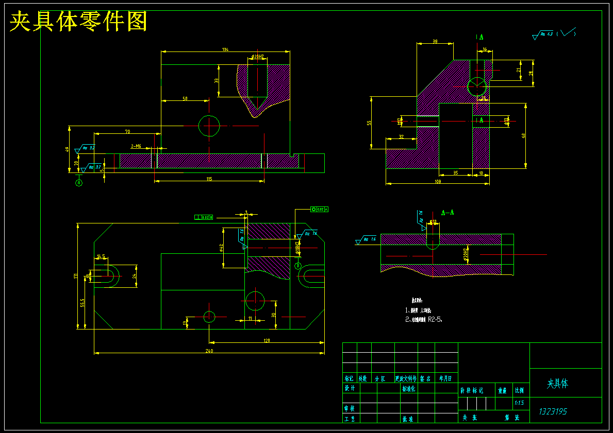Click the 70 dimension text
Screen dimensions: 613x433
(127, 132)
